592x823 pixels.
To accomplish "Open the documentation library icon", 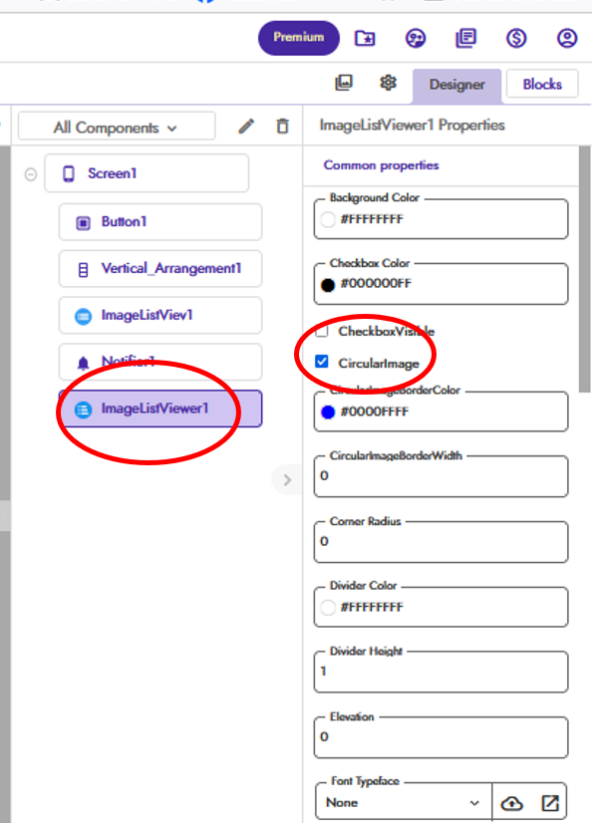I will [465, 38].
